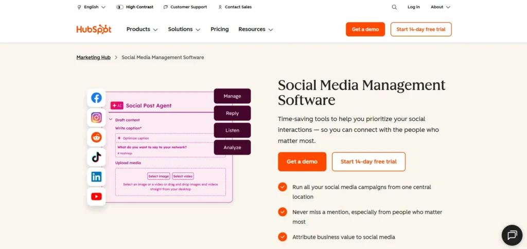Click the Social Post Agent title
This screenshot has width=527, height=249.
click(x=149, y=105)
